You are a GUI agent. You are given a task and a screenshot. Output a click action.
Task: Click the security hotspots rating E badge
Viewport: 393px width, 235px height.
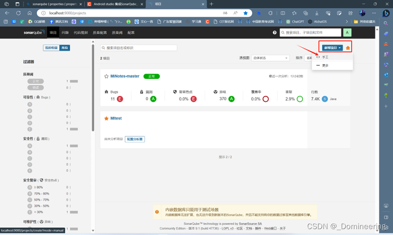coord(194,99)
